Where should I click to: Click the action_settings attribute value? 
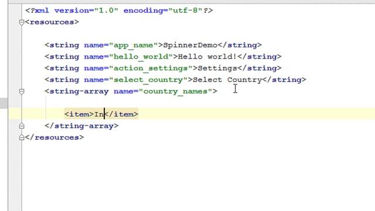[151, 68]
